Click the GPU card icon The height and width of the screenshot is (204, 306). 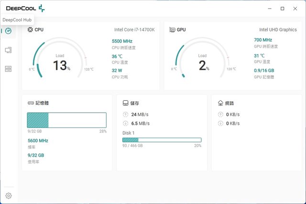173,30
